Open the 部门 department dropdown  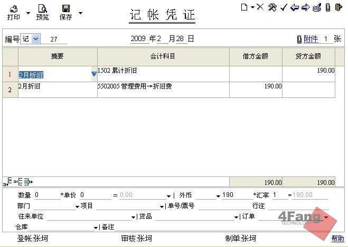pos(77,207)
